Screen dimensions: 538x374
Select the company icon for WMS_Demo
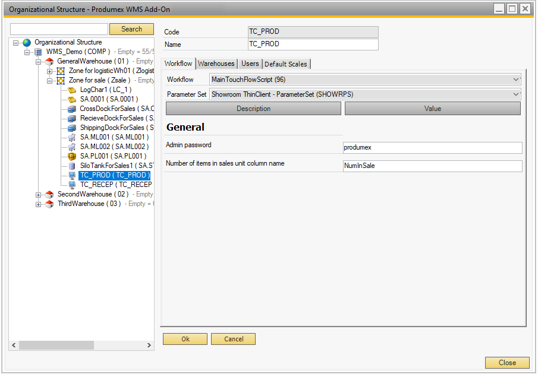(37, 52)
